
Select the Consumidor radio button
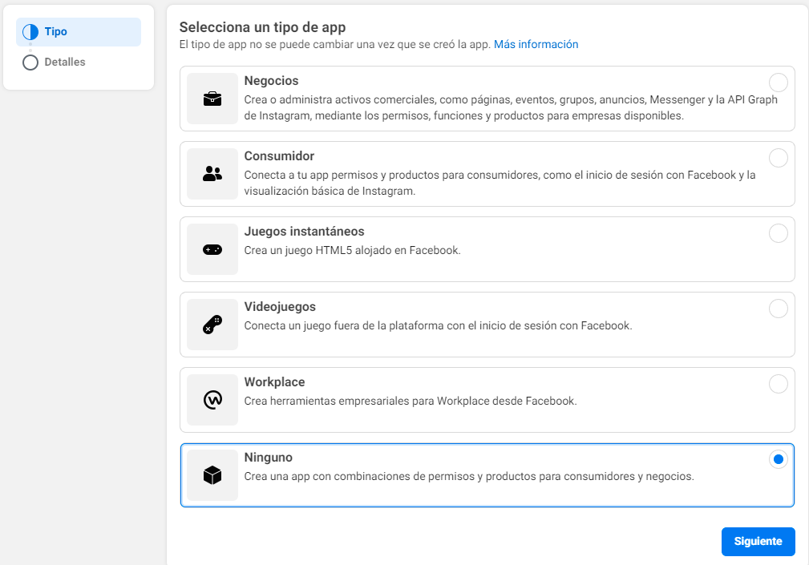tap(778, 158)
